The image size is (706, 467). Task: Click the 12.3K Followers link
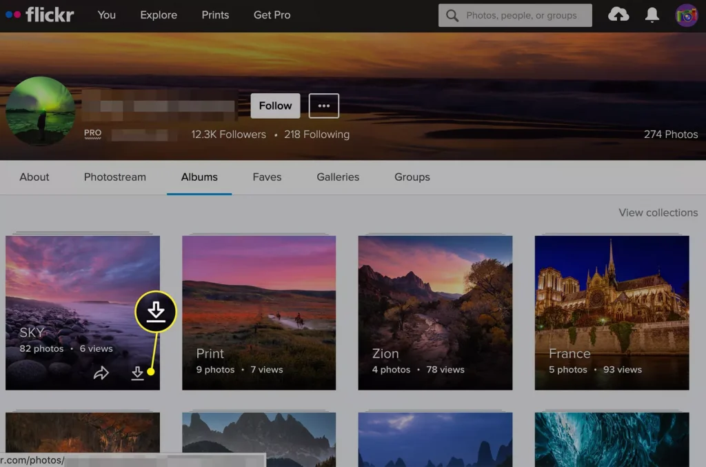pyautogui.click(x=228, y=135)
